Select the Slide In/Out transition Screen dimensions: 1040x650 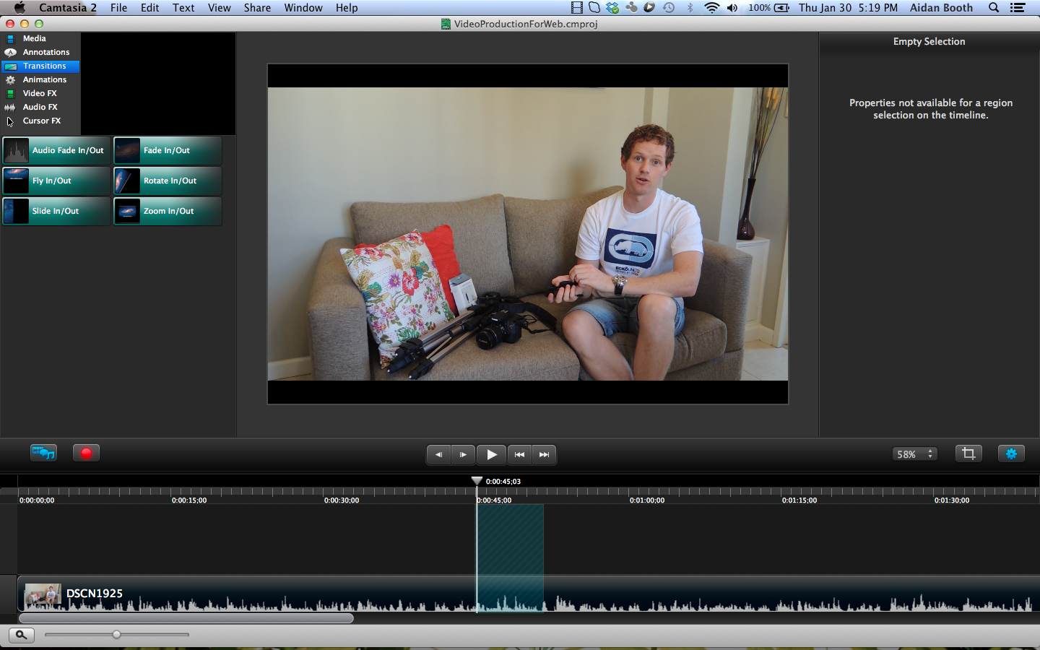point(56,211)
